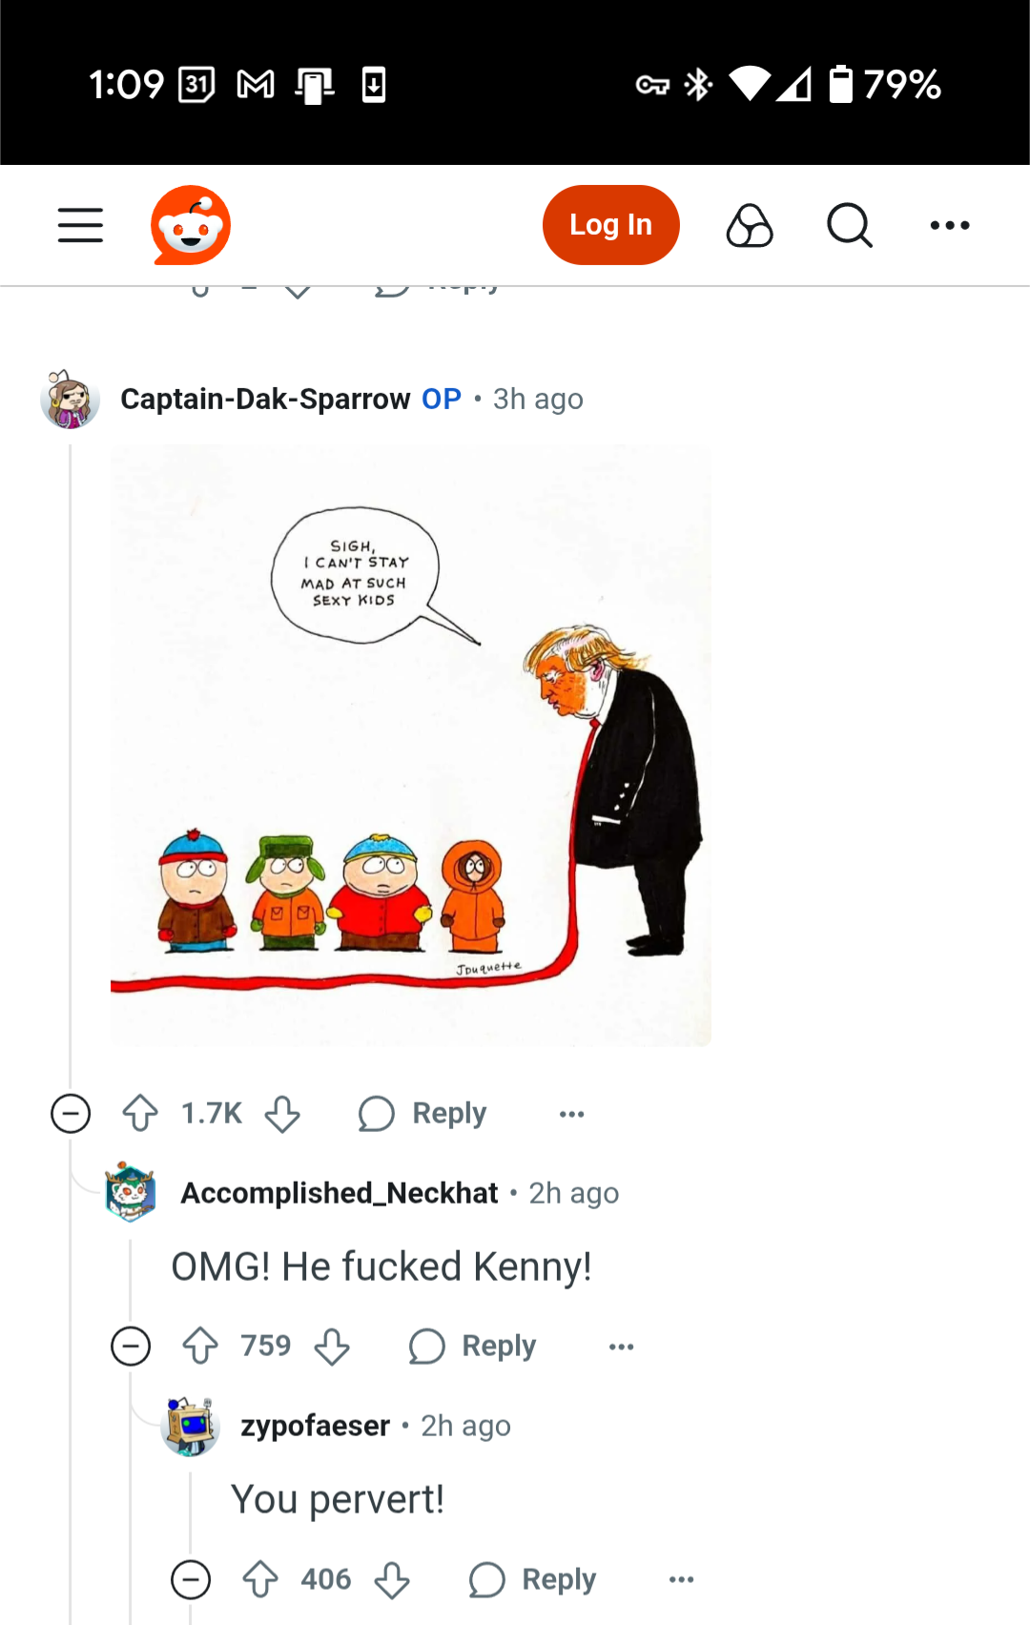Reply to Accomplished_Neckhat's comment
1030x1625 pixels.
pyautogui.click(x=473, y=1346)
